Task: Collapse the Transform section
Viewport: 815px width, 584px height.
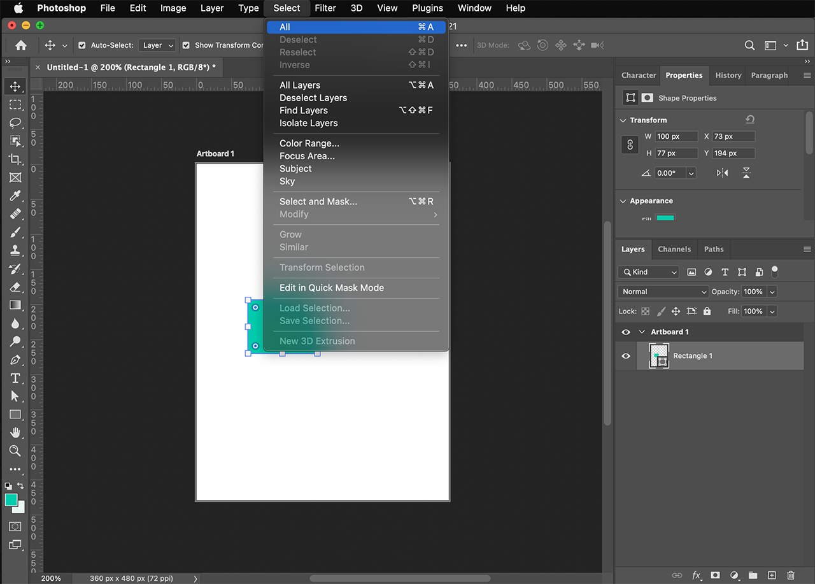Action: coord(622,120)
